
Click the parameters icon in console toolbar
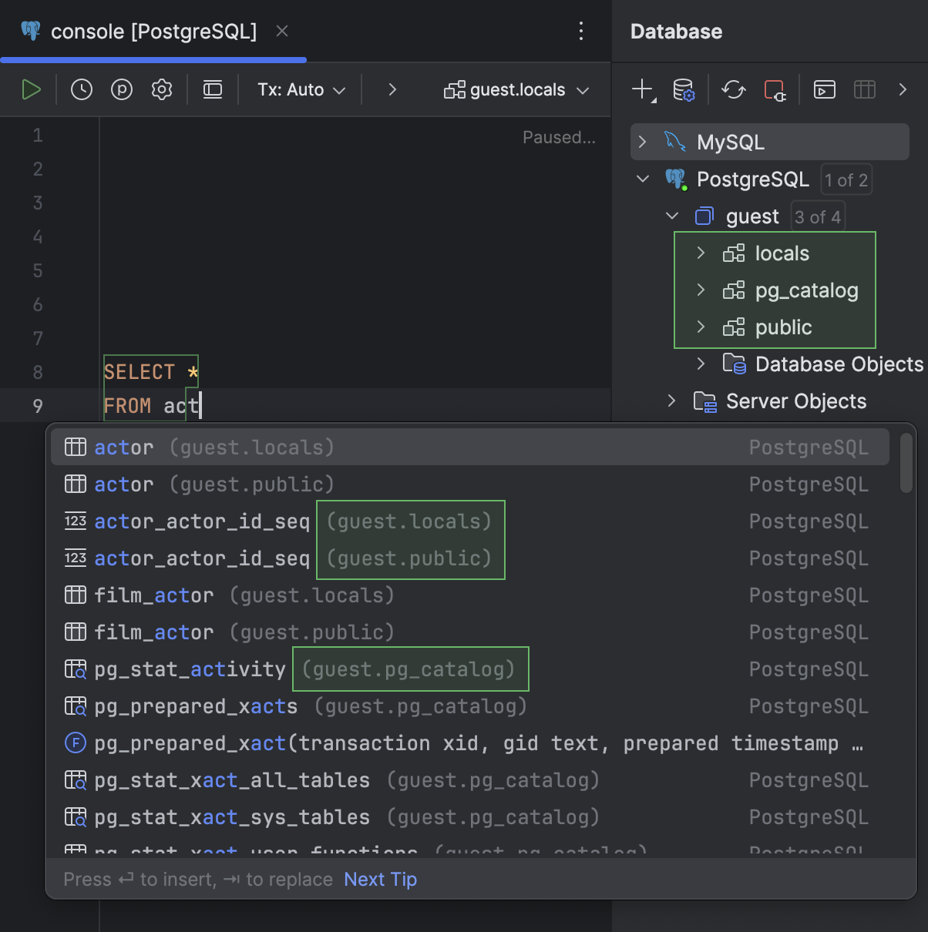pyautogui.click(x=122, y=89)
